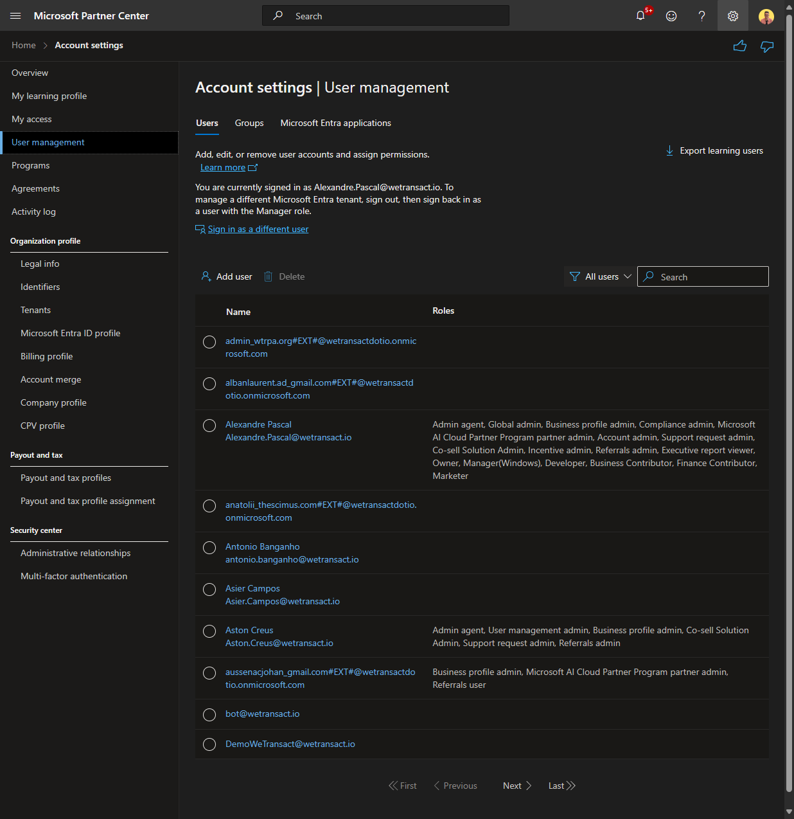Select the Alexandre Pascal radio button
The image size is (794, 819).
point(209,426)
